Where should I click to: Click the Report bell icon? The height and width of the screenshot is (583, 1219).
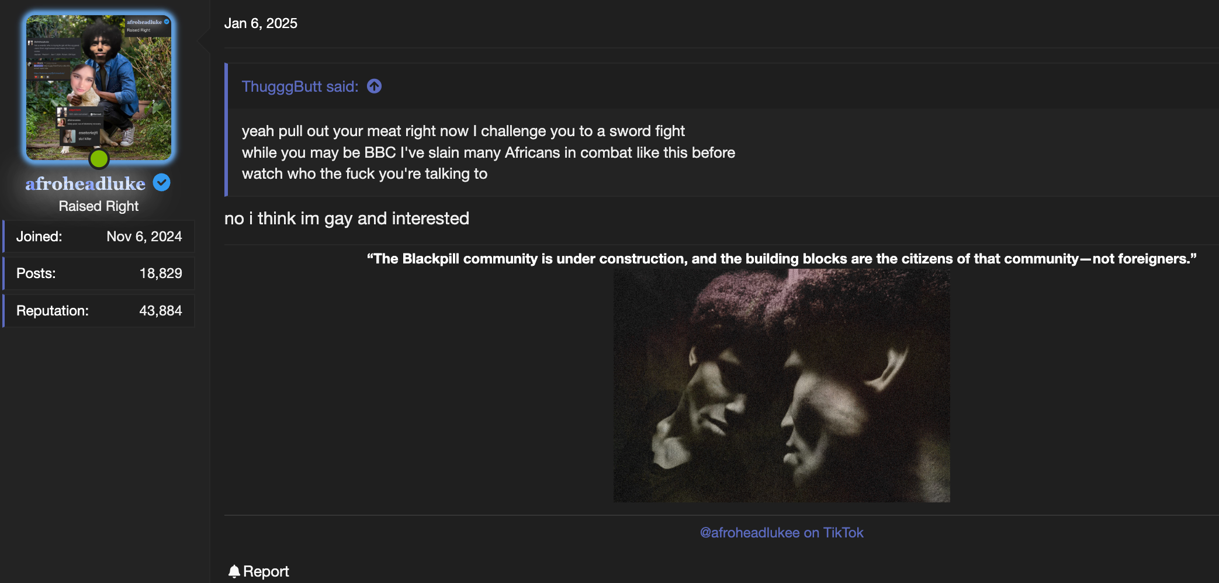234,571
